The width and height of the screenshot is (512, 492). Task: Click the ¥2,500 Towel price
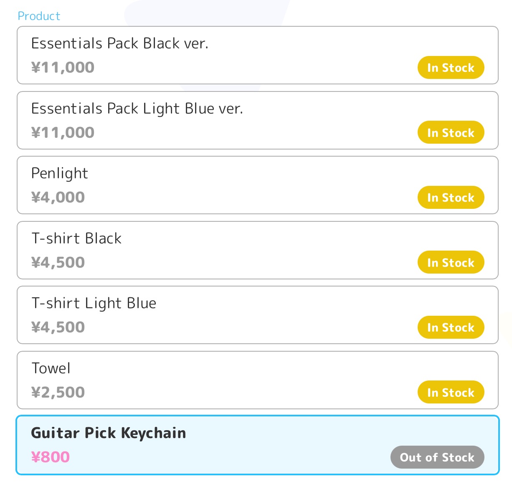point(58,392)
